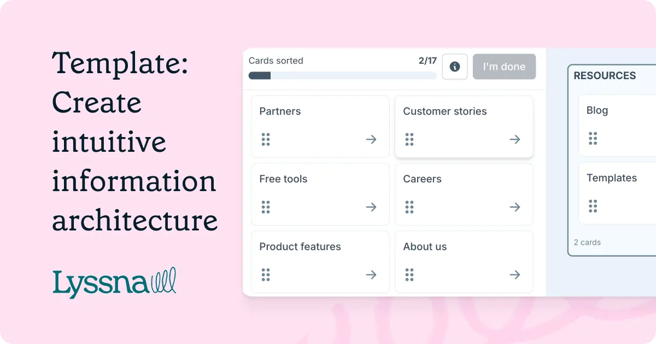Select the drag handle on the Blog card
Screen dimensions: 656x344
tap(593, 138)
